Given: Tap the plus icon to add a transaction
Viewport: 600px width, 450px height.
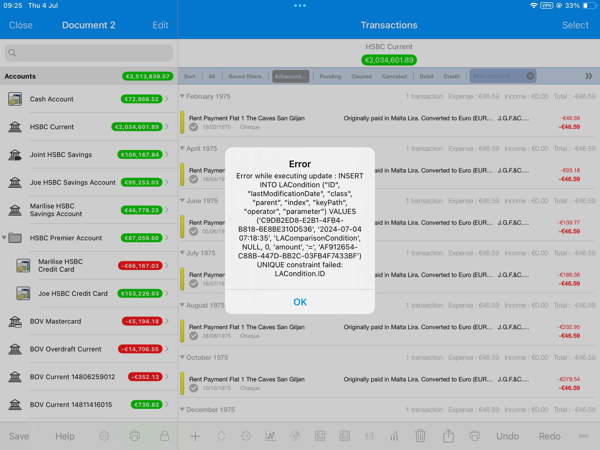Looking at the screenshot, I should (195, 436).
